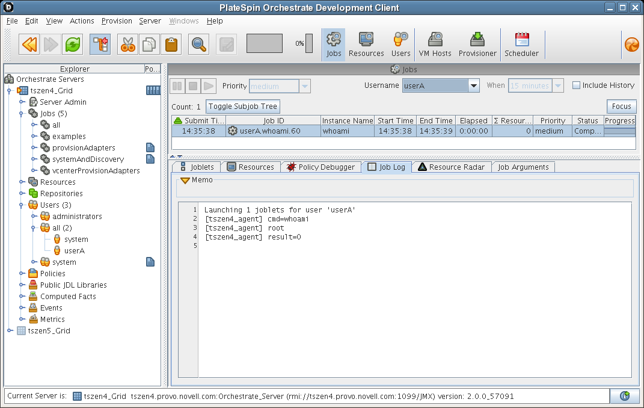Click the status bar info icon
This screenshot has width=644, height=408.
point(625,396)
